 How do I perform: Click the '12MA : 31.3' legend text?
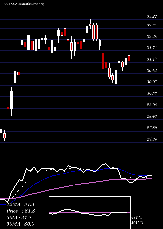[21, 204]
